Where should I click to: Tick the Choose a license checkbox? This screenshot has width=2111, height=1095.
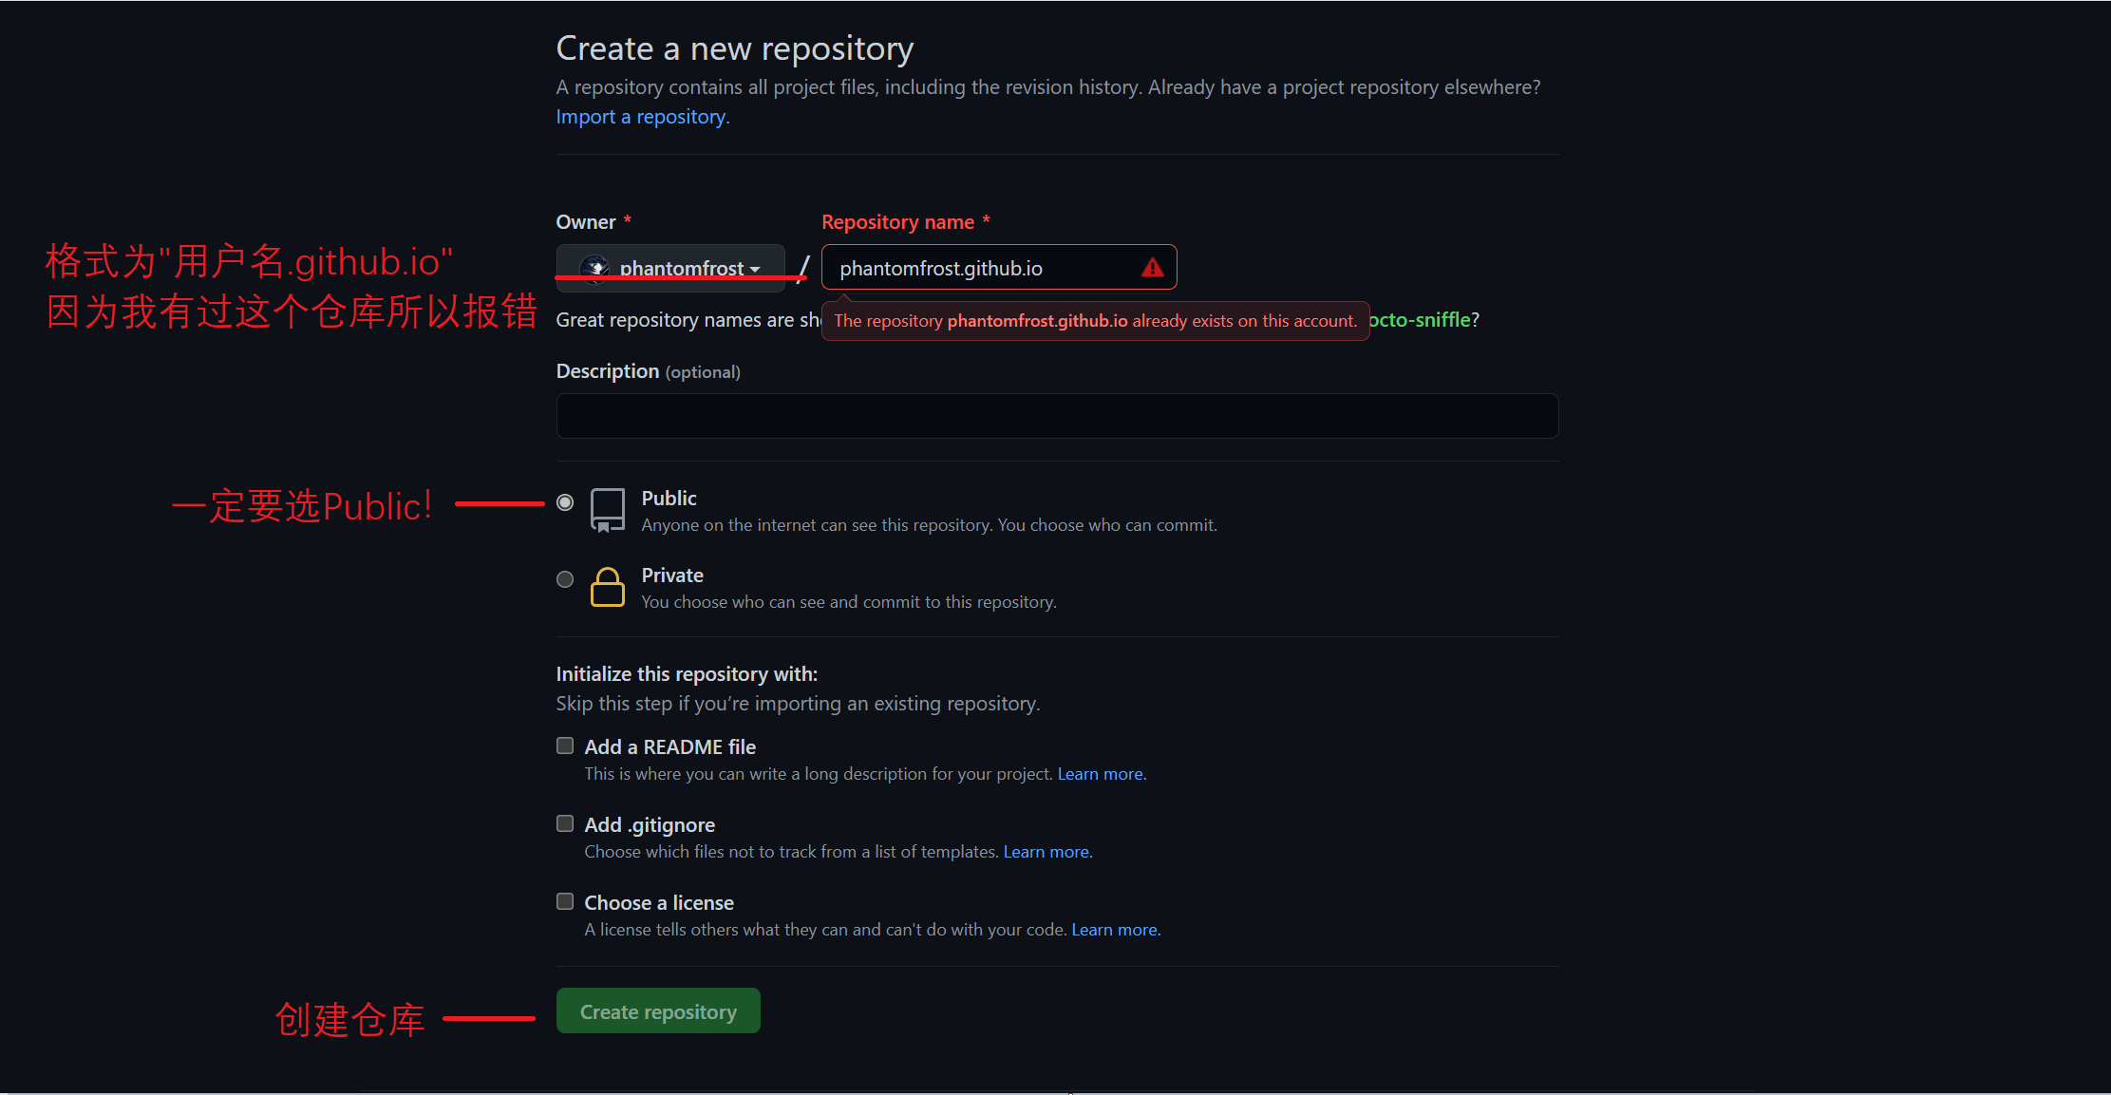coord(565,901)
